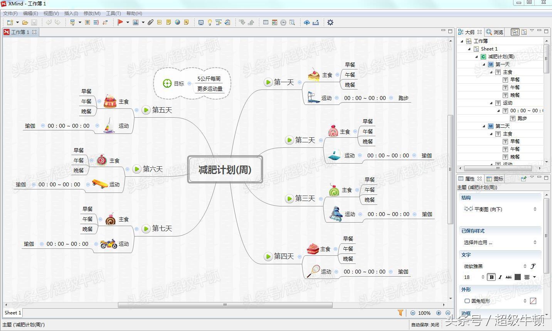Image resolution: width=552 pixels, height=331 pixels.
Task: Click the audio notes icon in toolbar
Action: (186, 22)
